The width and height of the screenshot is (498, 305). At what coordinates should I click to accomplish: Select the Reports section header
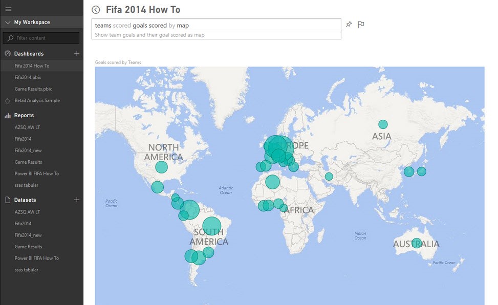tap(24, 115)
